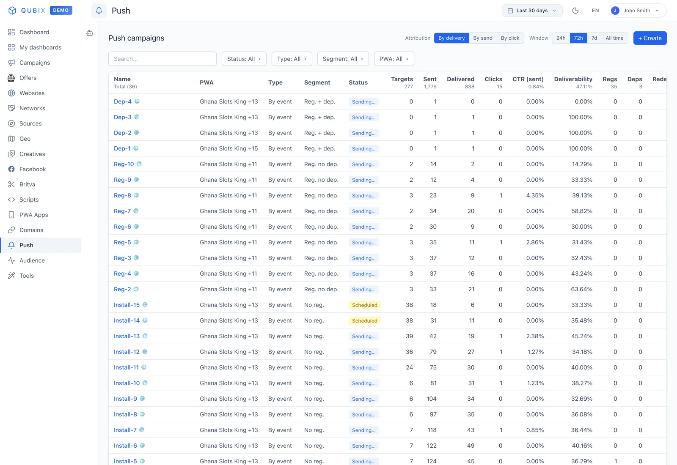This screenshot has width=677, height=465.
Task: Click the globe icon next to Install-15
Action: click(145, 305)
